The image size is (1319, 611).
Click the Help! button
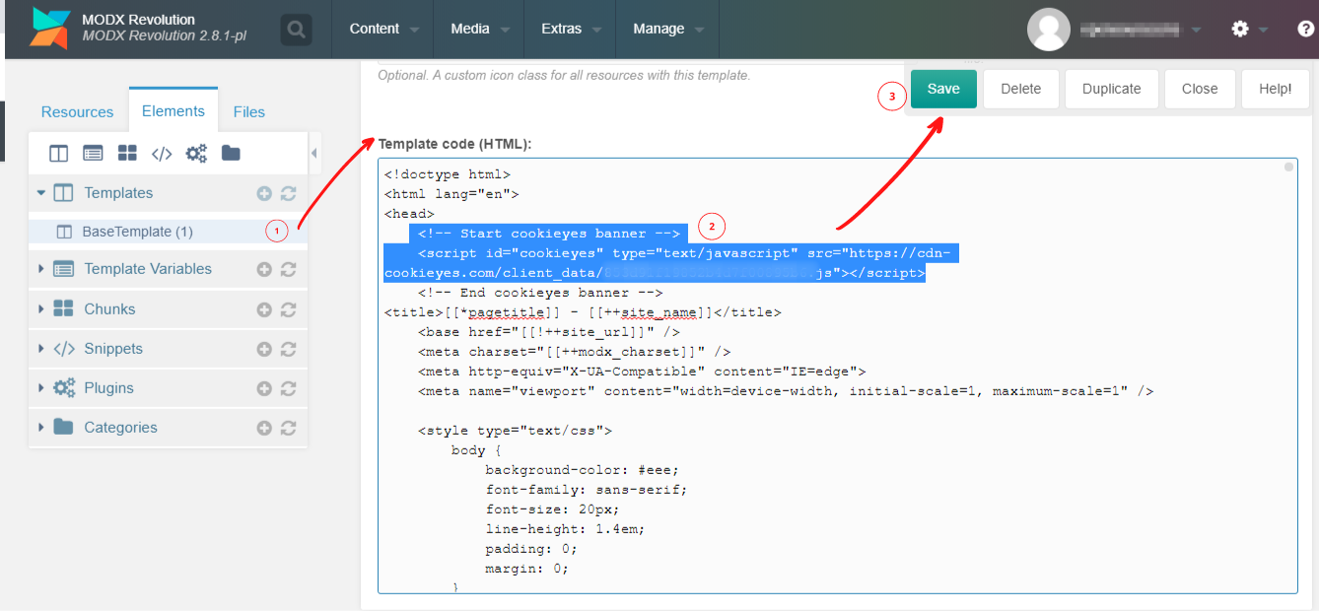coord(1276,89)
